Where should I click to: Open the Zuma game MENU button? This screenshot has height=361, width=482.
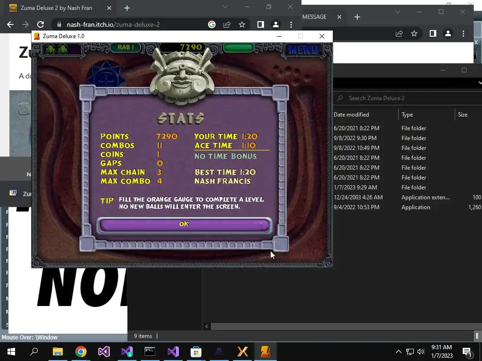pyautogui.click(x=304, y=49)
